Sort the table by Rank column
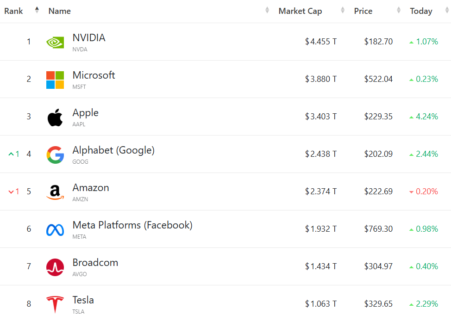This screenshot has width=451, height=321. (x=13, y=11)
